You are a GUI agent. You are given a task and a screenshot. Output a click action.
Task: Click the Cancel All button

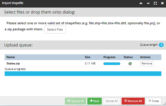pyautogui.click(x=112, y=101)
